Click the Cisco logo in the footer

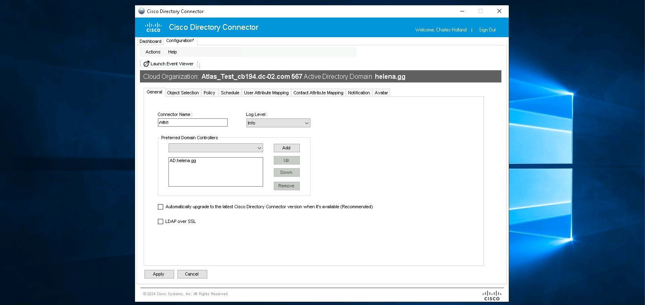pos(492,296)
